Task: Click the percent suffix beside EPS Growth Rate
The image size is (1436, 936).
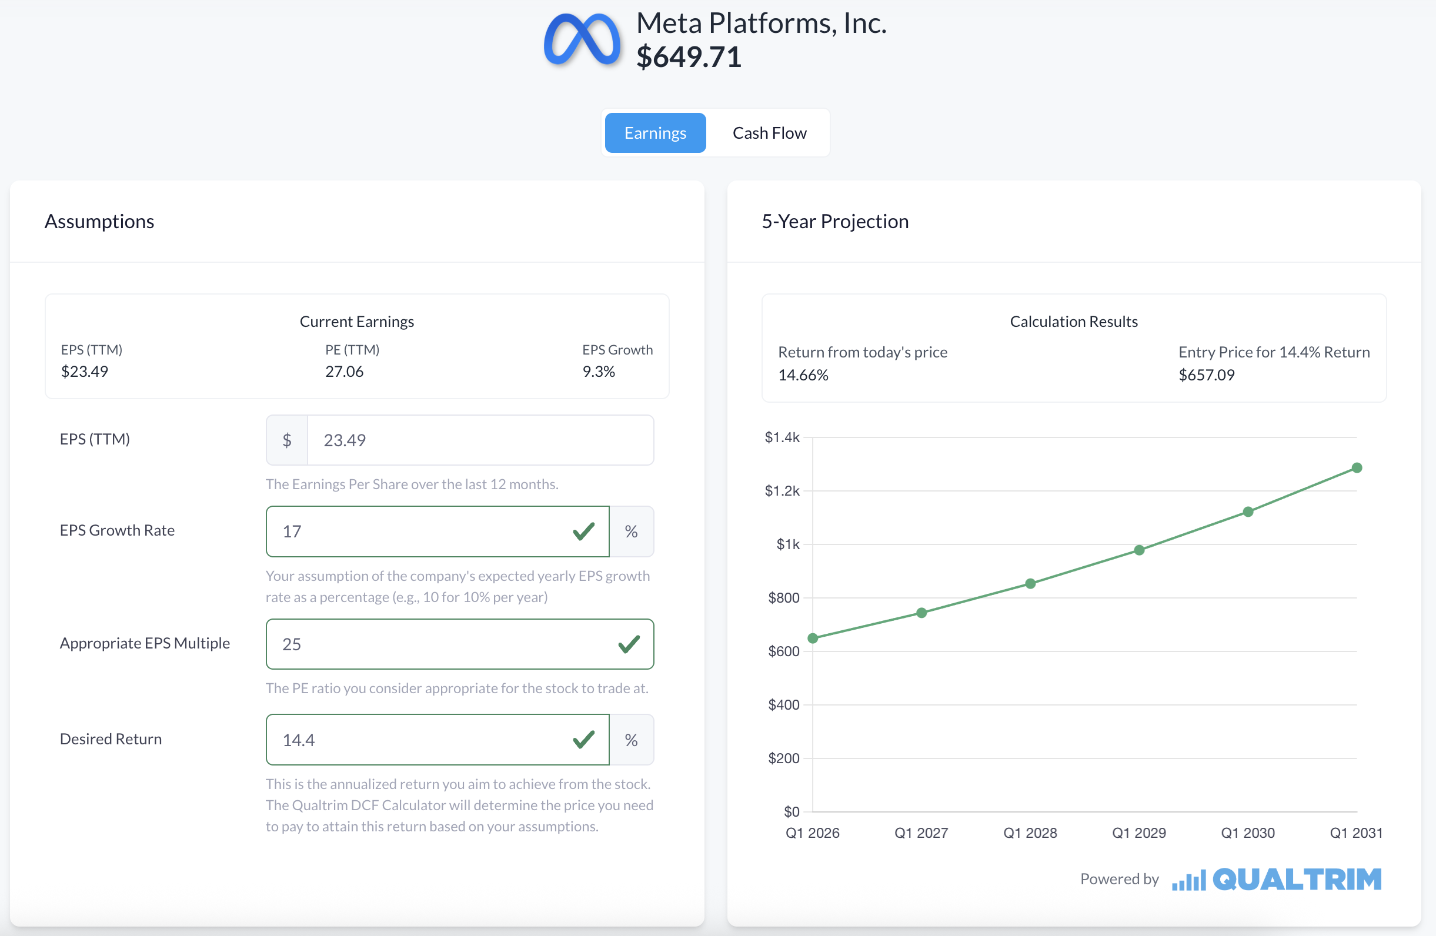Action: (631, 531)
